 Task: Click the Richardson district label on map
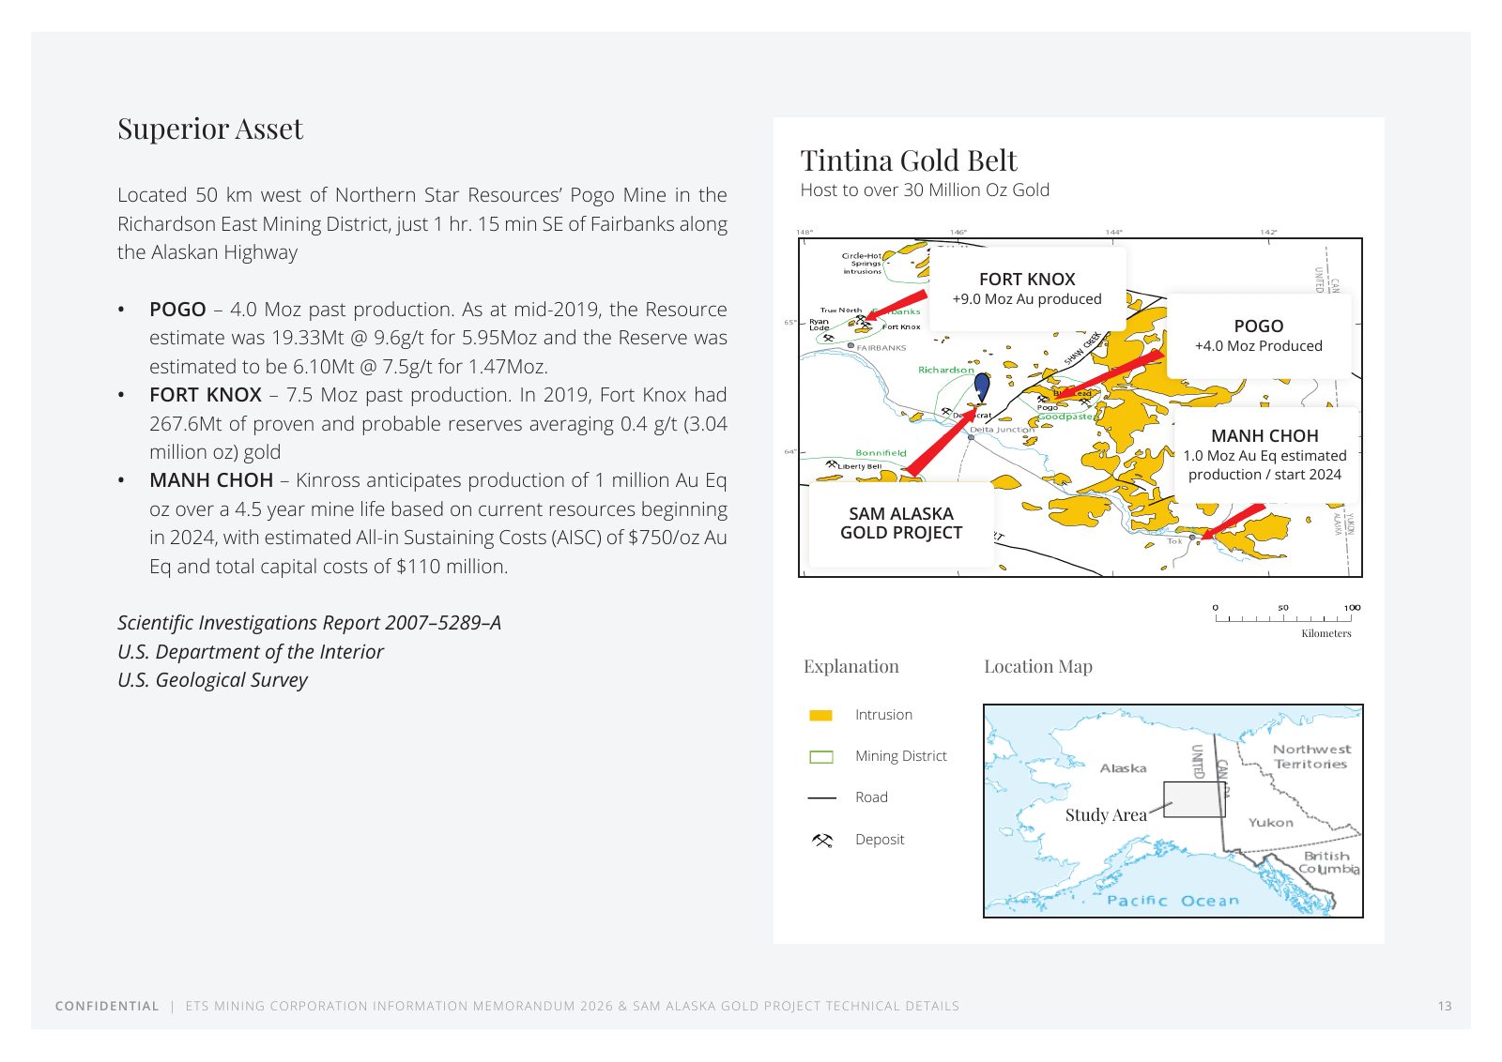pyautogui.click(x=945, y=370)
